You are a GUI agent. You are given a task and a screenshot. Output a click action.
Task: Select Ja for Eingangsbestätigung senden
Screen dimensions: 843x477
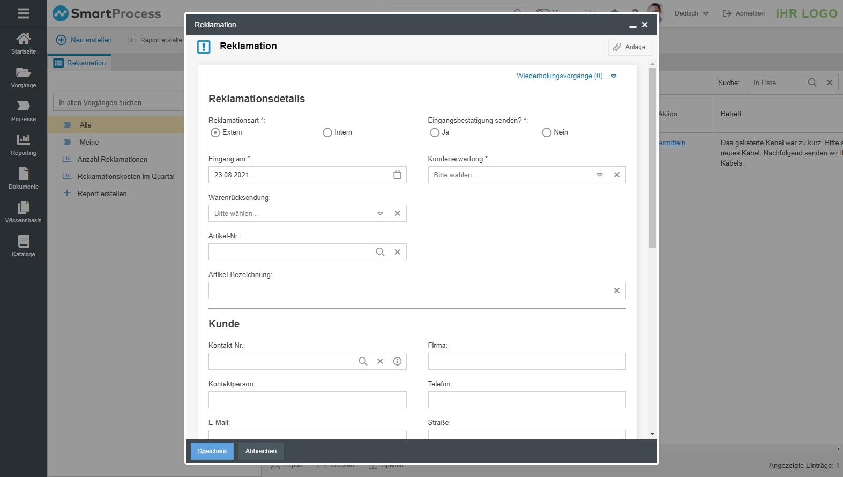pos(435,132)
